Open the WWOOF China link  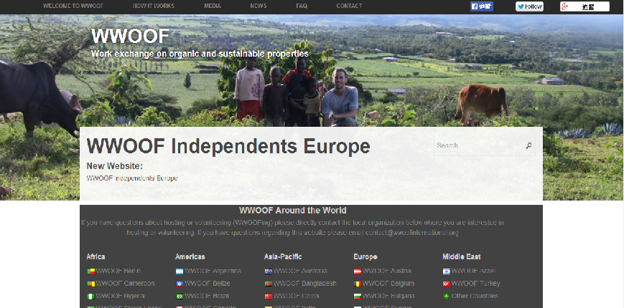coord(296,296)
